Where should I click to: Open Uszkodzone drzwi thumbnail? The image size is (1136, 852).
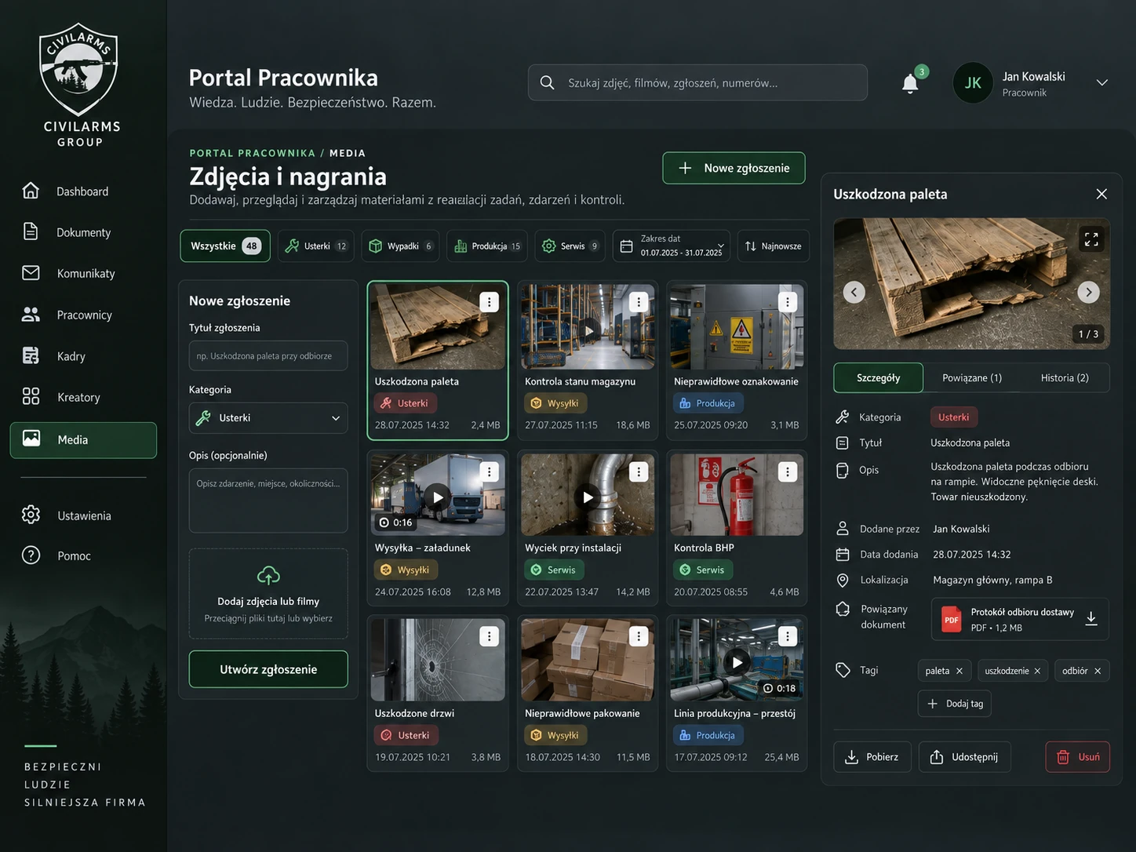[x=438, y=660]
